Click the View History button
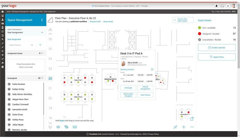Image resolution: width=240 pixels, height=139 pixels. tap(145, 95)
